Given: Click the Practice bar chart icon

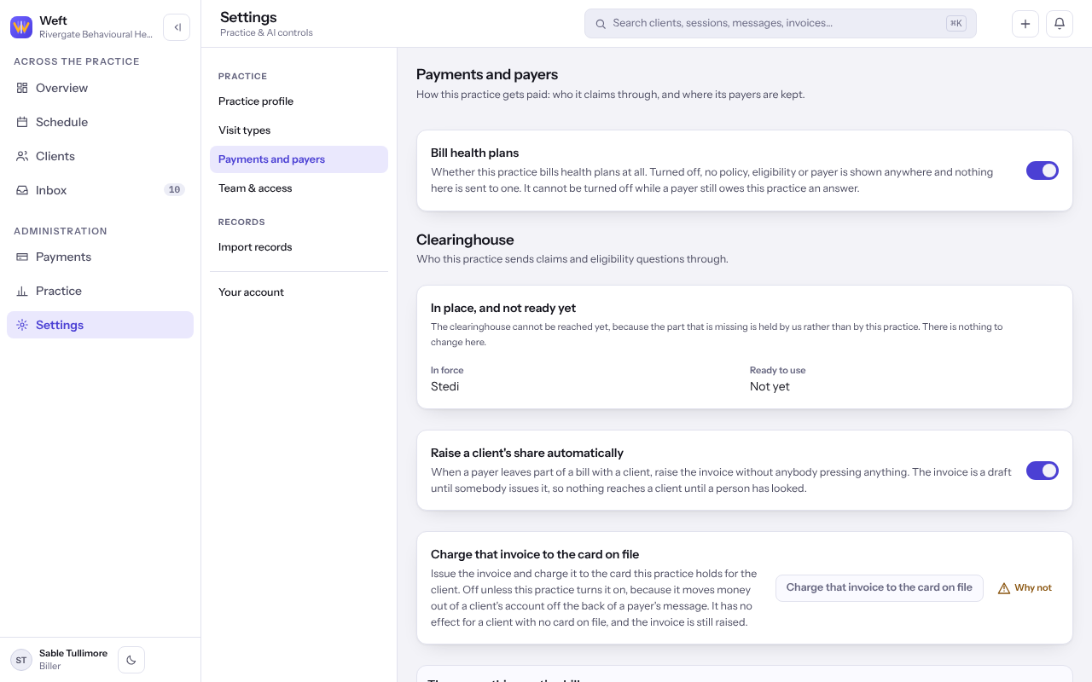Looking at the screenshot, I should coord(22,291).
